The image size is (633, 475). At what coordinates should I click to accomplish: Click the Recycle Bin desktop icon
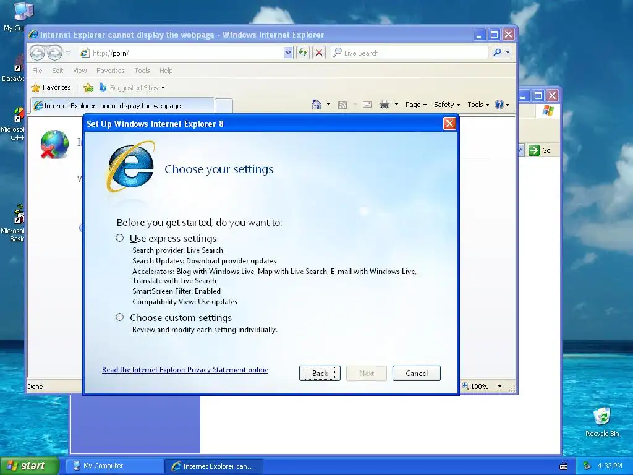[x=602, y=416]
